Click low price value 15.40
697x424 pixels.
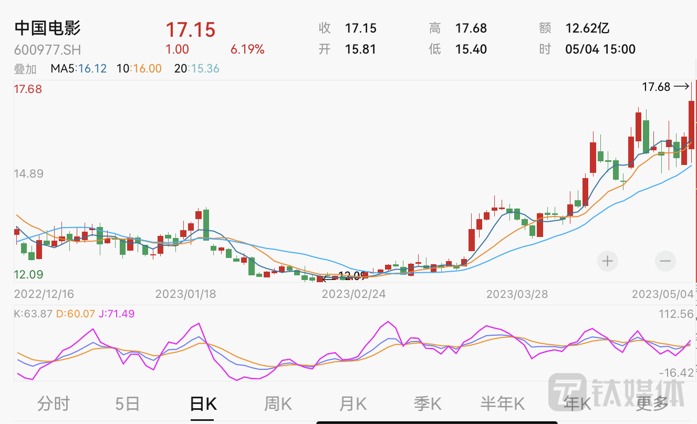pyautogui.click(x=471, y=49)
